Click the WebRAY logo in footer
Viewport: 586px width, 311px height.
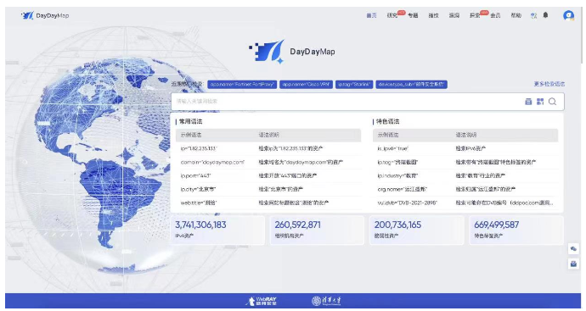[262, 301]
